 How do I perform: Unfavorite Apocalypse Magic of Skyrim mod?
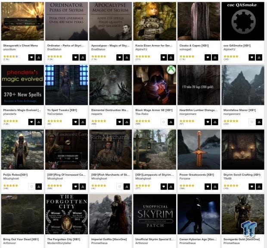(x=120, y=58)
